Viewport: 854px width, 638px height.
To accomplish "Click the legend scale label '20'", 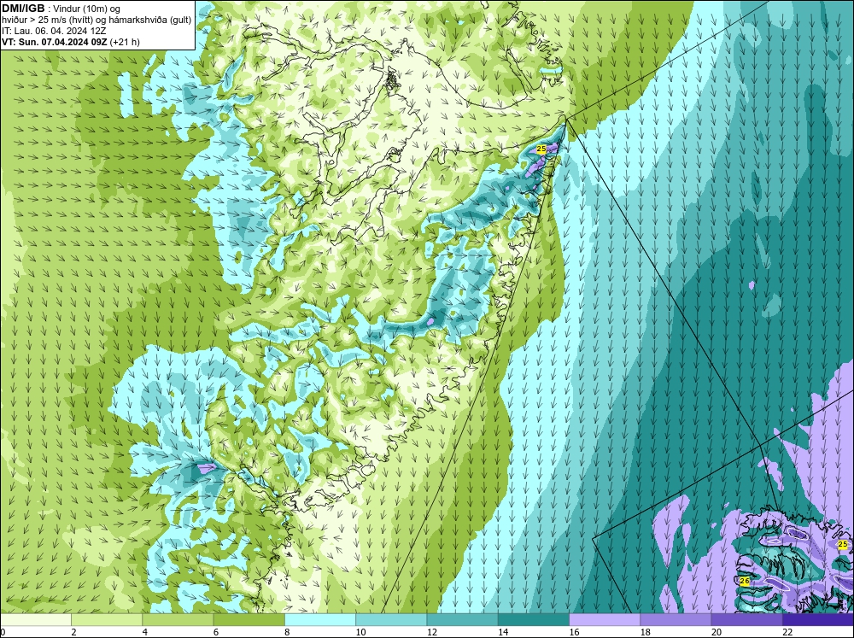I will coord(717,632).
